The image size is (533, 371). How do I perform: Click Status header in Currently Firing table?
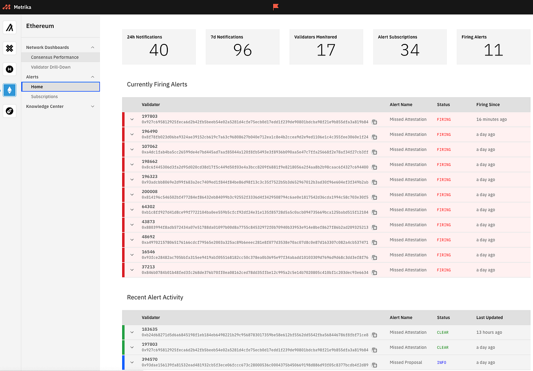(443, 105)
